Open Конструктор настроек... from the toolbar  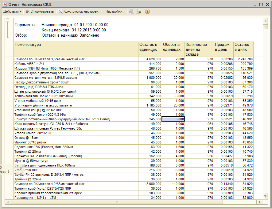(82, 11)
